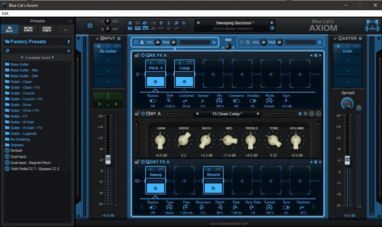Expand the Bass Guitar preset folder
This screenshot has height=227, width=382.
tap(20, 64)
